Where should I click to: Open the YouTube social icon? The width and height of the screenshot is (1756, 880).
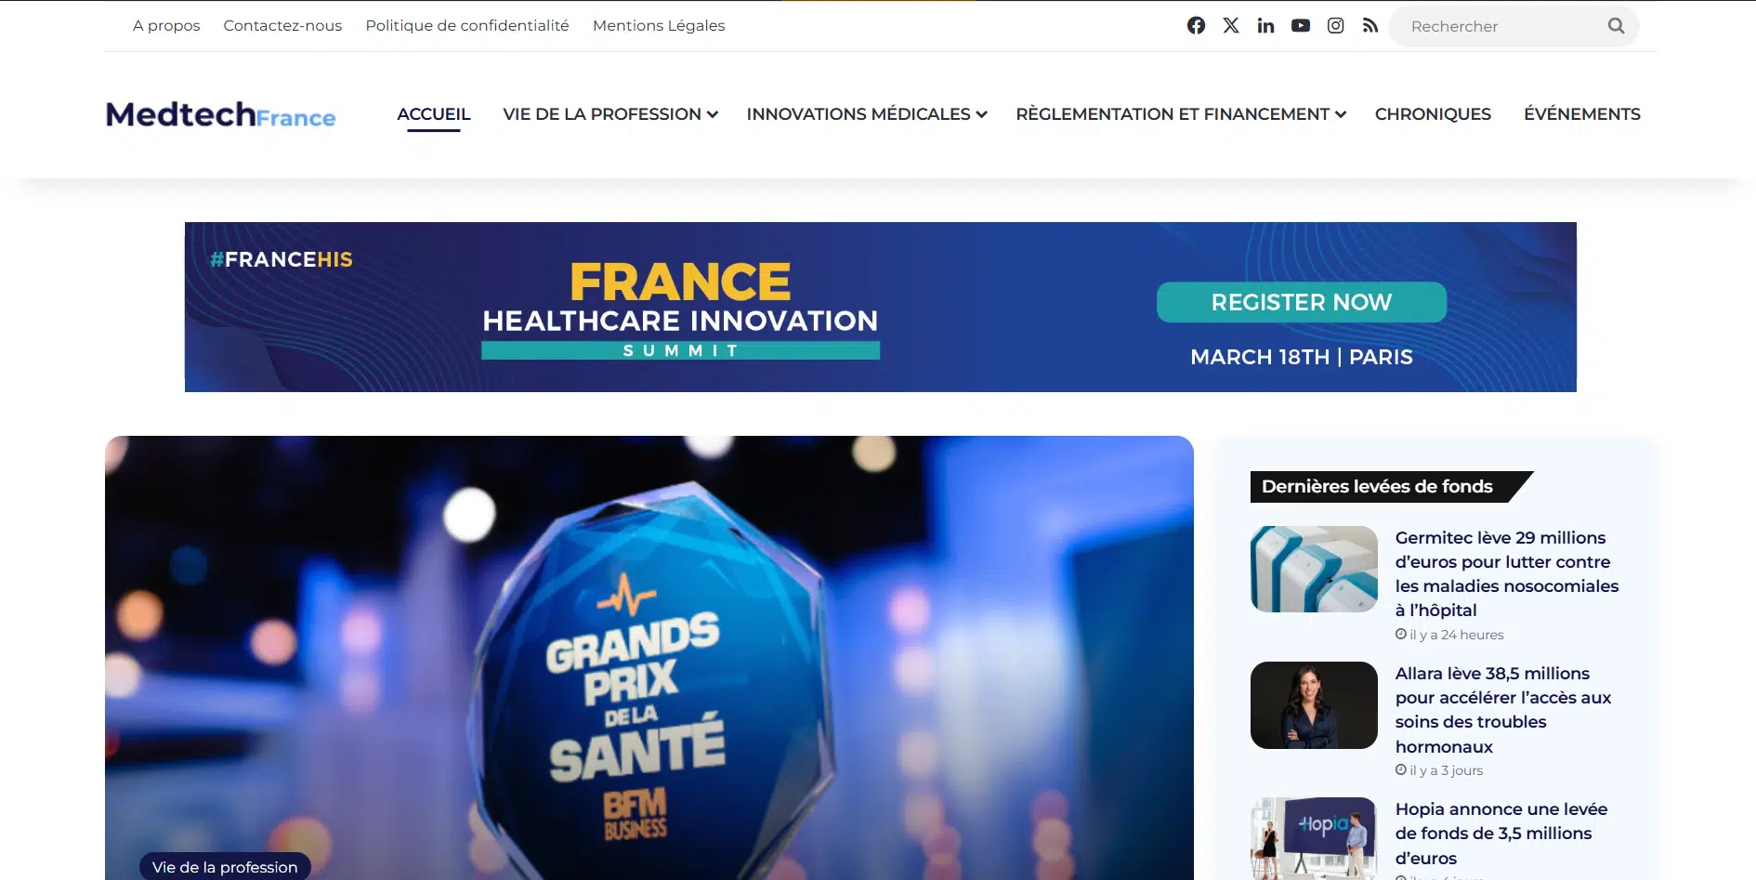coord(1301,26)
